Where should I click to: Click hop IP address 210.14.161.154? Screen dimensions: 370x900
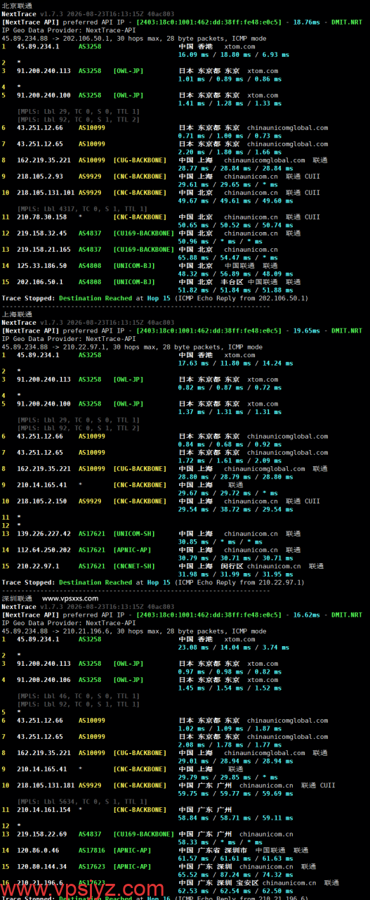(44, 809)
